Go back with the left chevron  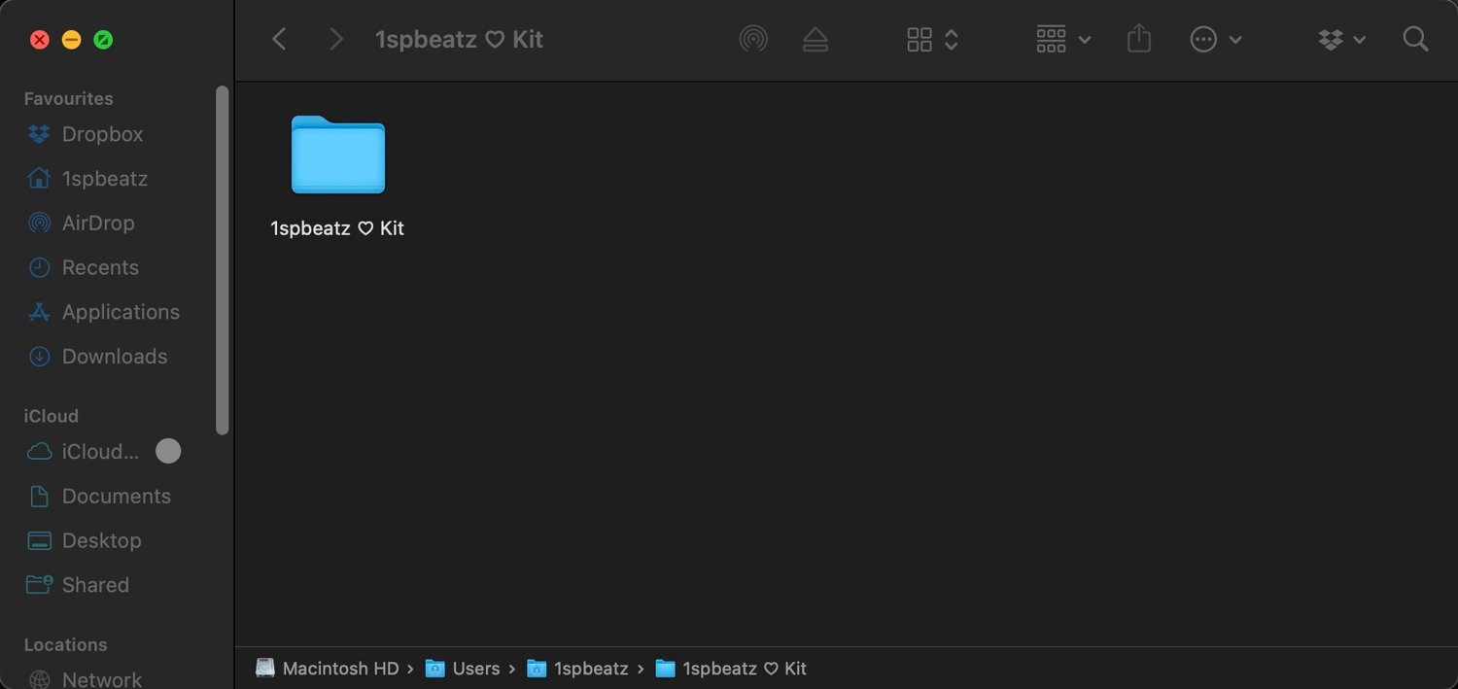pos(279,39)
